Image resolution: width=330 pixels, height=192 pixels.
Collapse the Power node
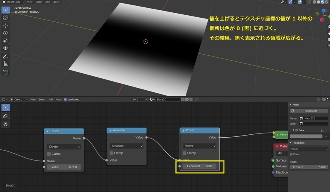coord(183,130)
